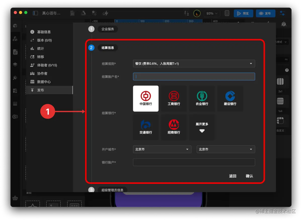Select the 自定义 custom layout icon
Image resolution: width=302 pixels, height=220 pixels.
(280, 121)
